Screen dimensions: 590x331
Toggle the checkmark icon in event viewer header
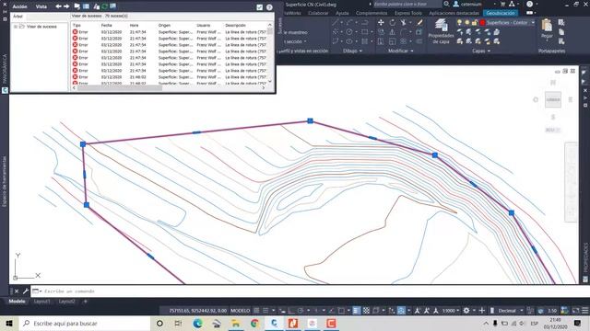click(260, 7)
